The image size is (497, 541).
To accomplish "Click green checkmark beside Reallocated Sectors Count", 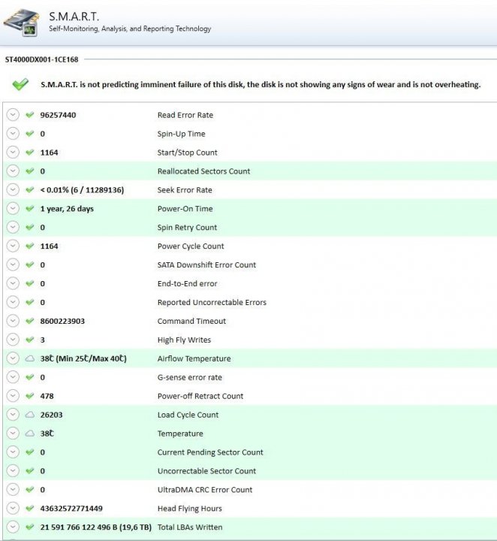I will (30, 171).
